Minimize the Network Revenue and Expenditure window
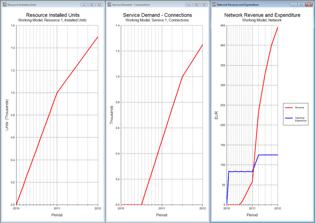 pos(294,4)
